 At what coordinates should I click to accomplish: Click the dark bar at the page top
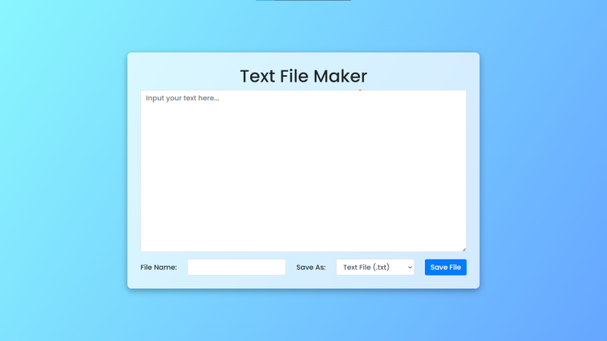(312, 0)
